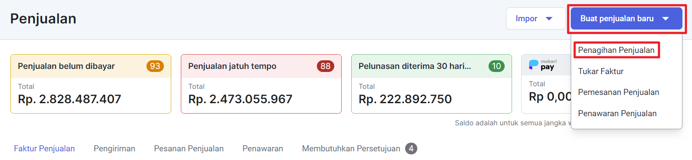This screenshot has height=160, width=692.
Task: Open the Pengiriman tab
Action: click(114, 149)
